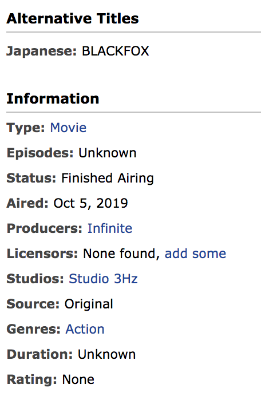This screenshot has width=261, height=412.
Task: Click the Finished Airing status text
Action: pyautogui.click(x=108, y=179)
